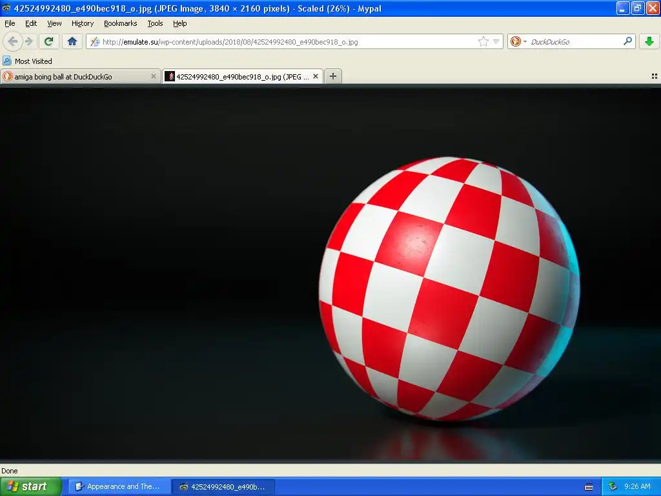Click the keyboard icon in system tray
Image resolution: width=661 pixels, height=496 pixels.
coord(589,487)
